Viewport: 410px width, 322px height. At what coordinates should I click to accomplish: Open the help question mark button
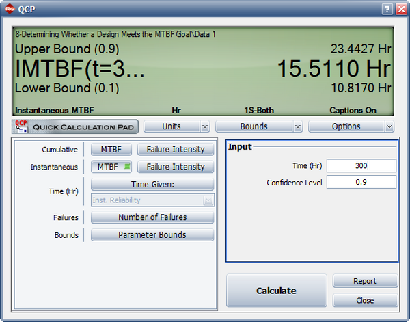(x=387, y=10)
